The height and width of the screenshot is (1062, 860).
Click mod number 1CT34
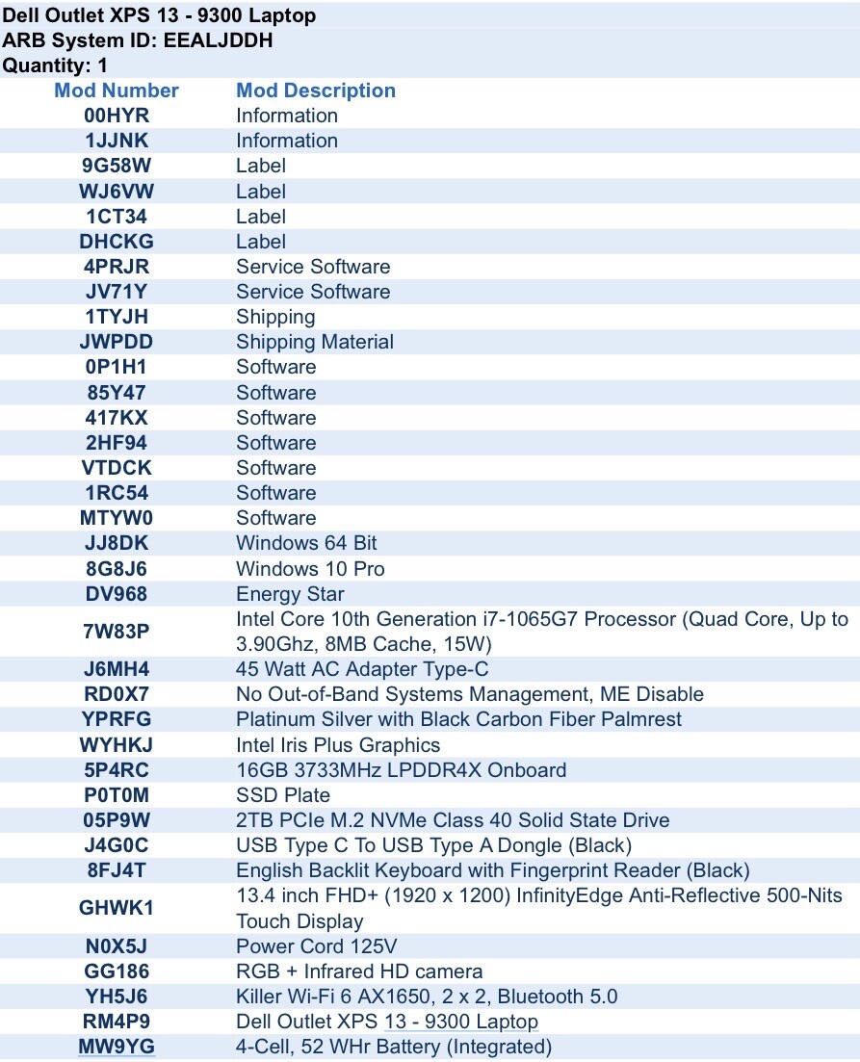point(117,216)
